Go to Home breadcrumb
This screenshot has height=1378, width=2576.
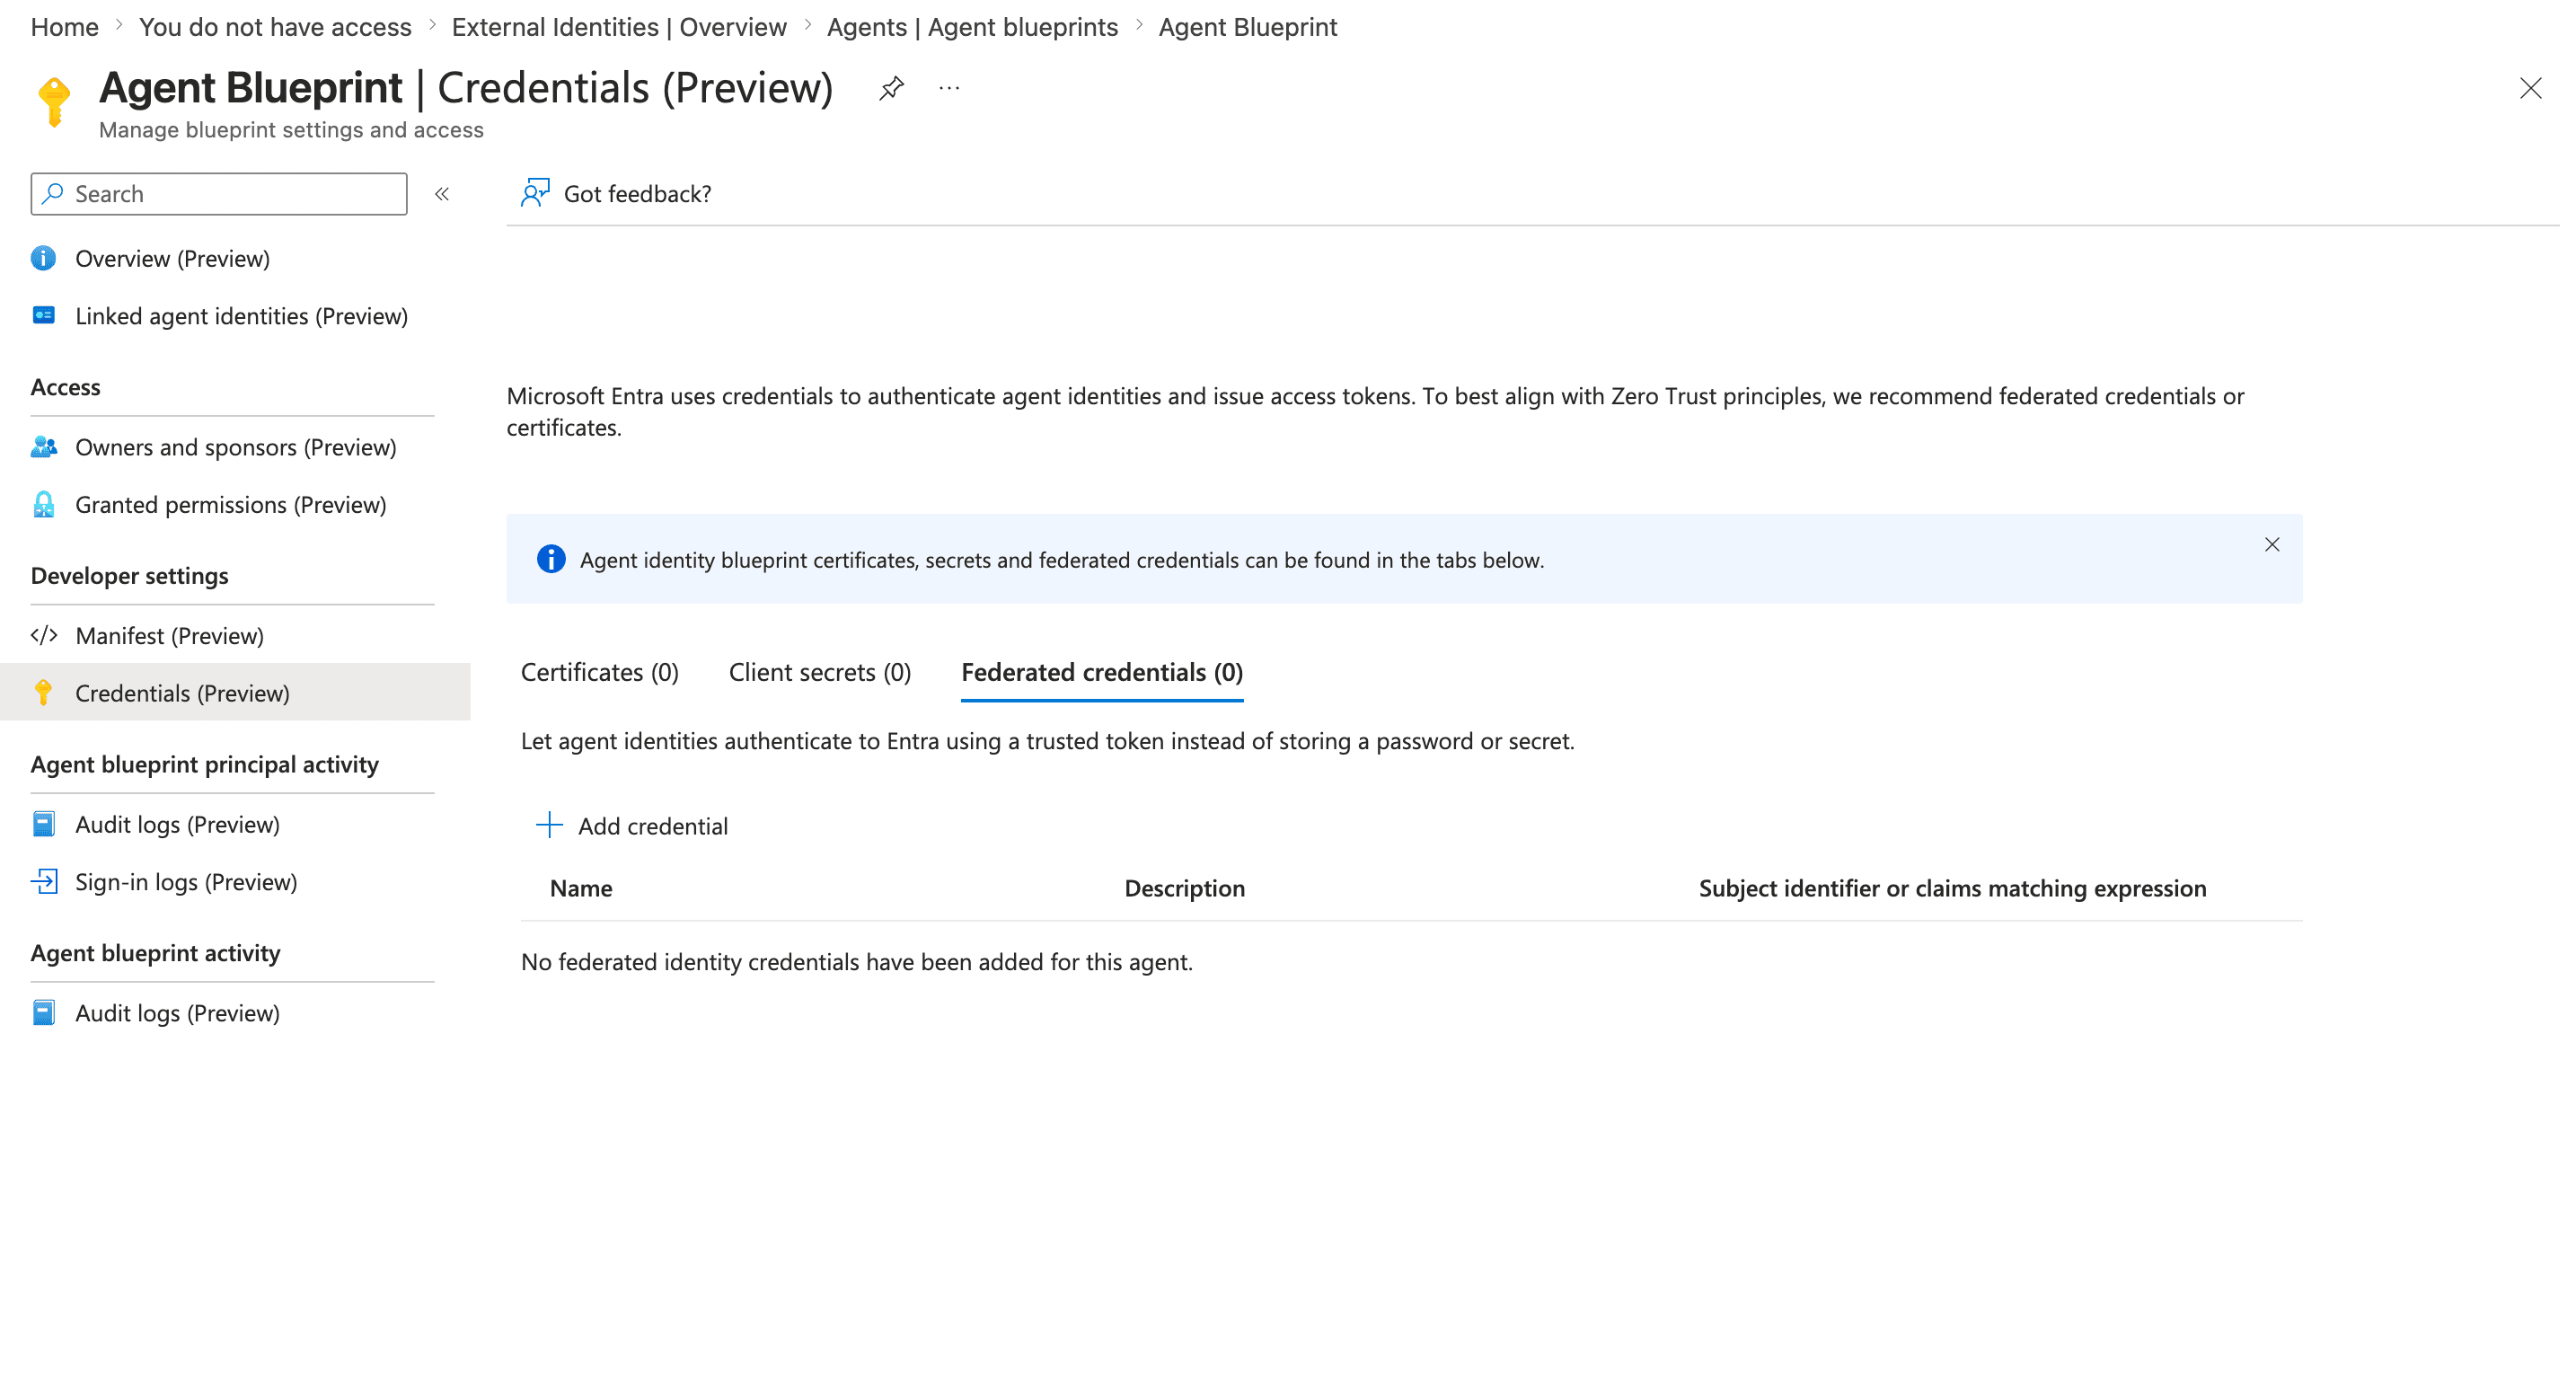[x=65, y=27]
